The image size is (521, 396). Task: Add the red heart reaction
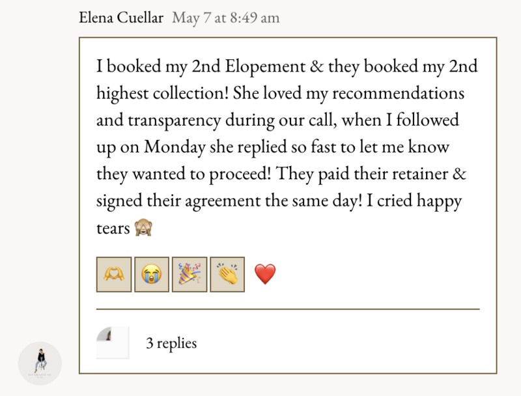tap(265, 274)
